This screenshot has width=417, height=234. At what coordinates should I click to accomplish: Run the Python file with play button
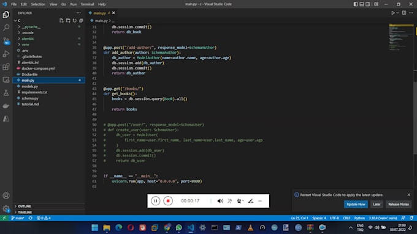click(393, 13)
